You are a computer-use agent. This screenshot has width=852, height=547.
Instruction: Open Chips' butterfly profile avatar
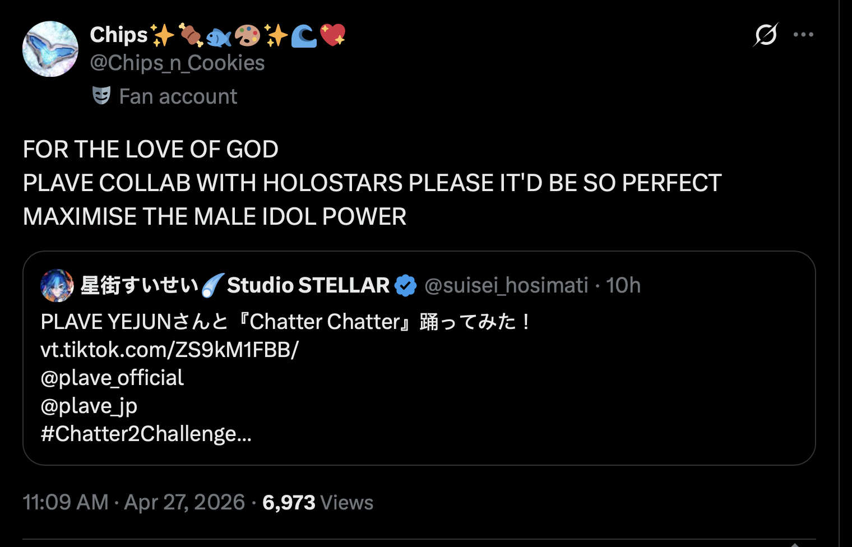tap(50, 49)
